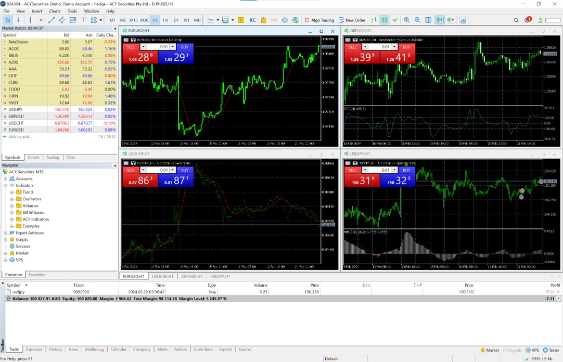The image size is (563, 362).
Task: Toggle chart auto scroll
Action: (440, 20)
